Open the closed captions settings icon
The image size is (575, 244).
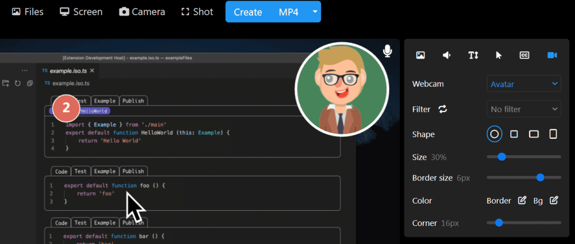point(524,55)
